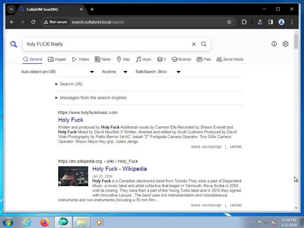Switch to the Social Media category tab

point(230,59)
